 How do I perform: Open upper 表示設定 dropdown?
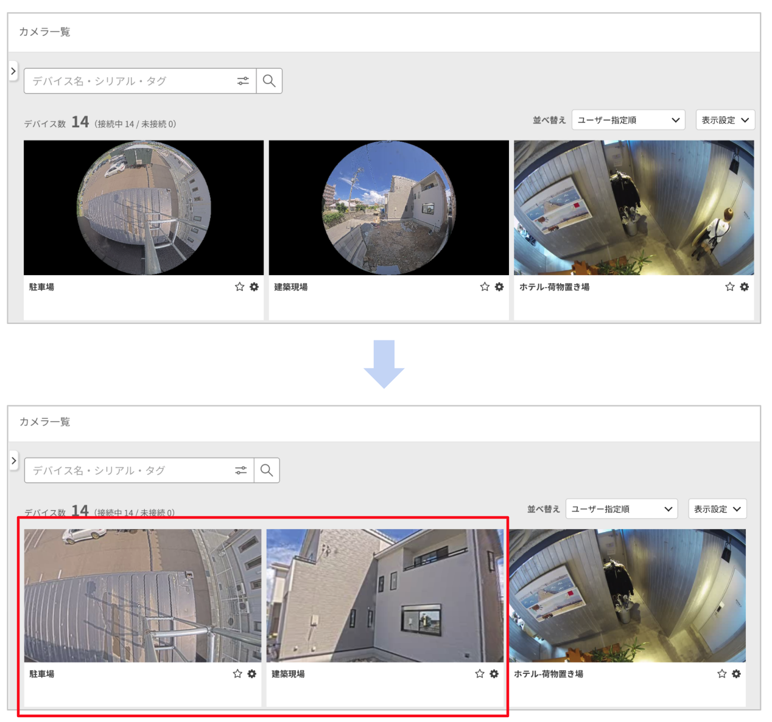tap(725, 120)
